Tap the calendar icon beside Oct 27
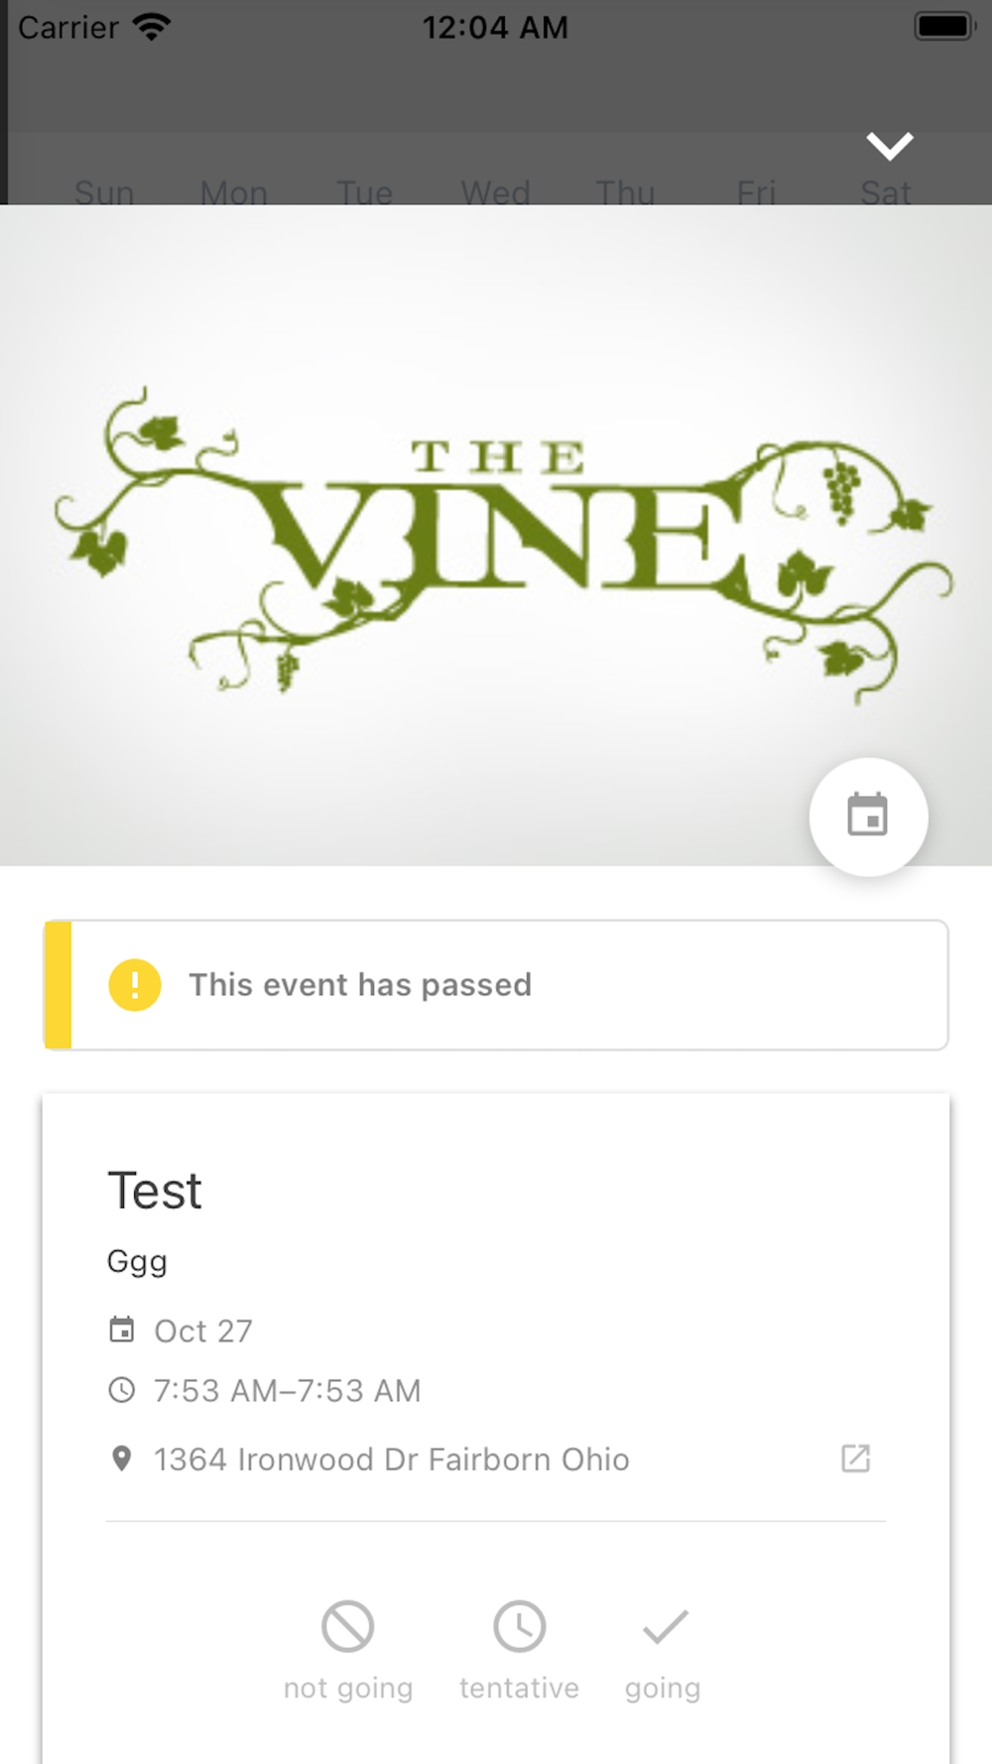992x1764 pixels. pos(121,1329)
